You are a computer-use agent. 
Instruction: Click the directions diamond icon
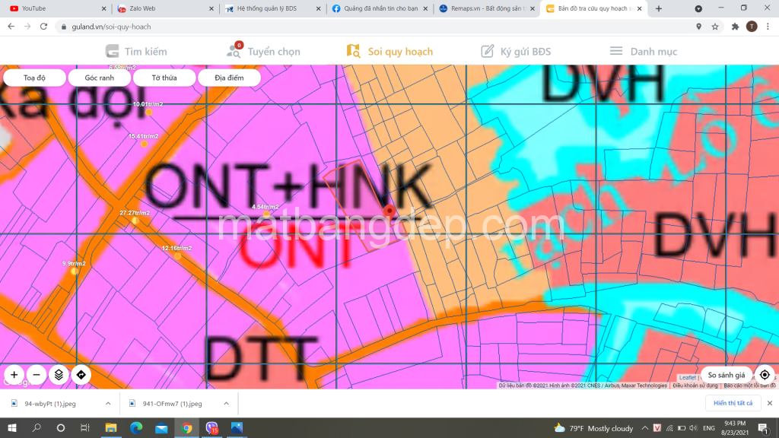pos(81,375)
